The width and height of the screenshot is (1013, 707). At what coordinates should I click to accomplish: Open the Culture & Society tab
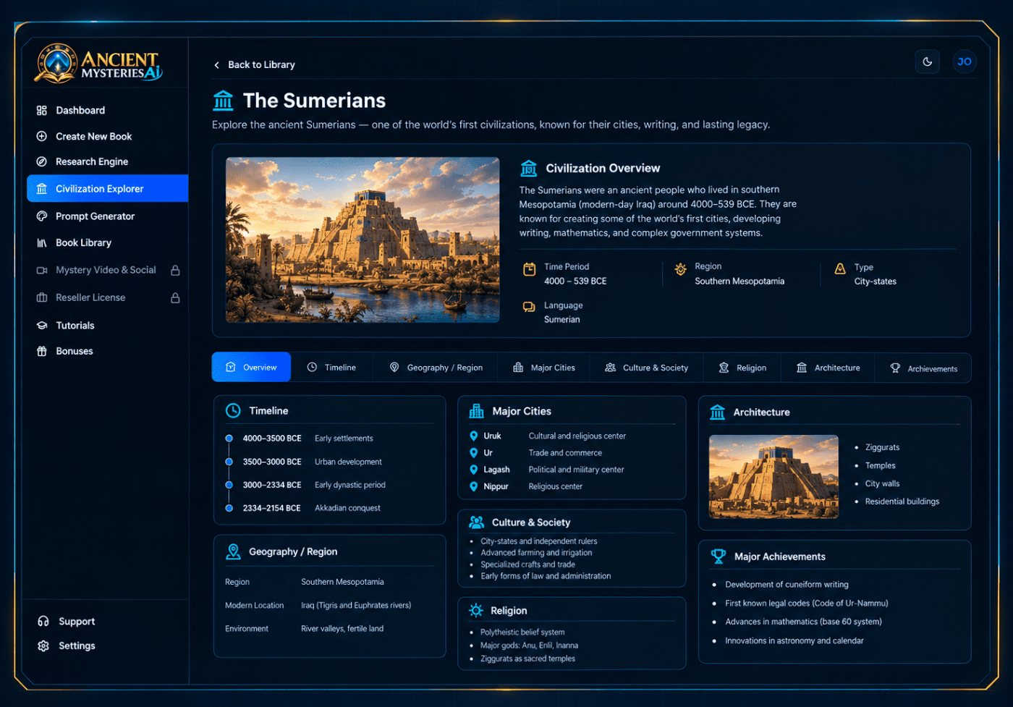[647, 368]
